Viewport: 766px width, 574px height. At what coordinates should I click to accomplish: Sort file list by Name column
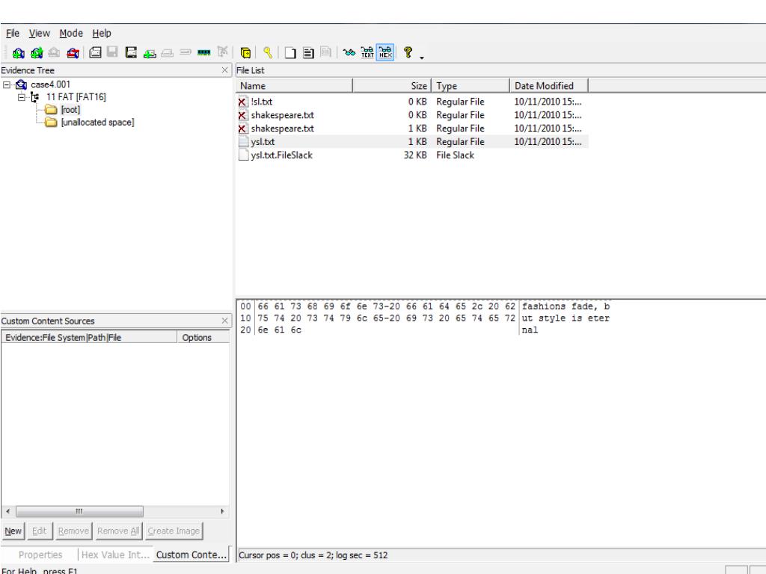295,86
